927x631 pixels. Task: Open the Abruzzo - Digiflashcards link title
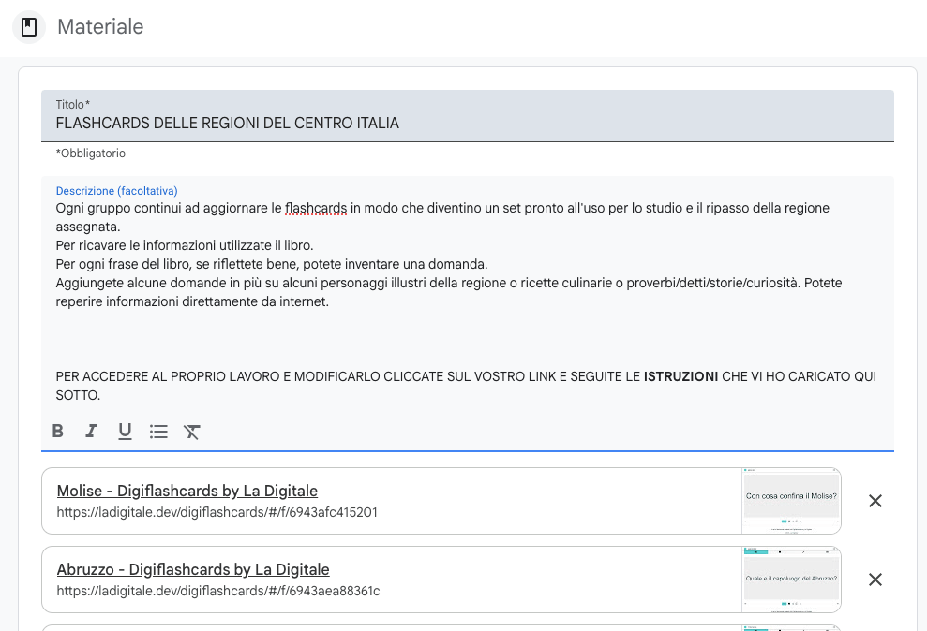(x=192, y=569)
